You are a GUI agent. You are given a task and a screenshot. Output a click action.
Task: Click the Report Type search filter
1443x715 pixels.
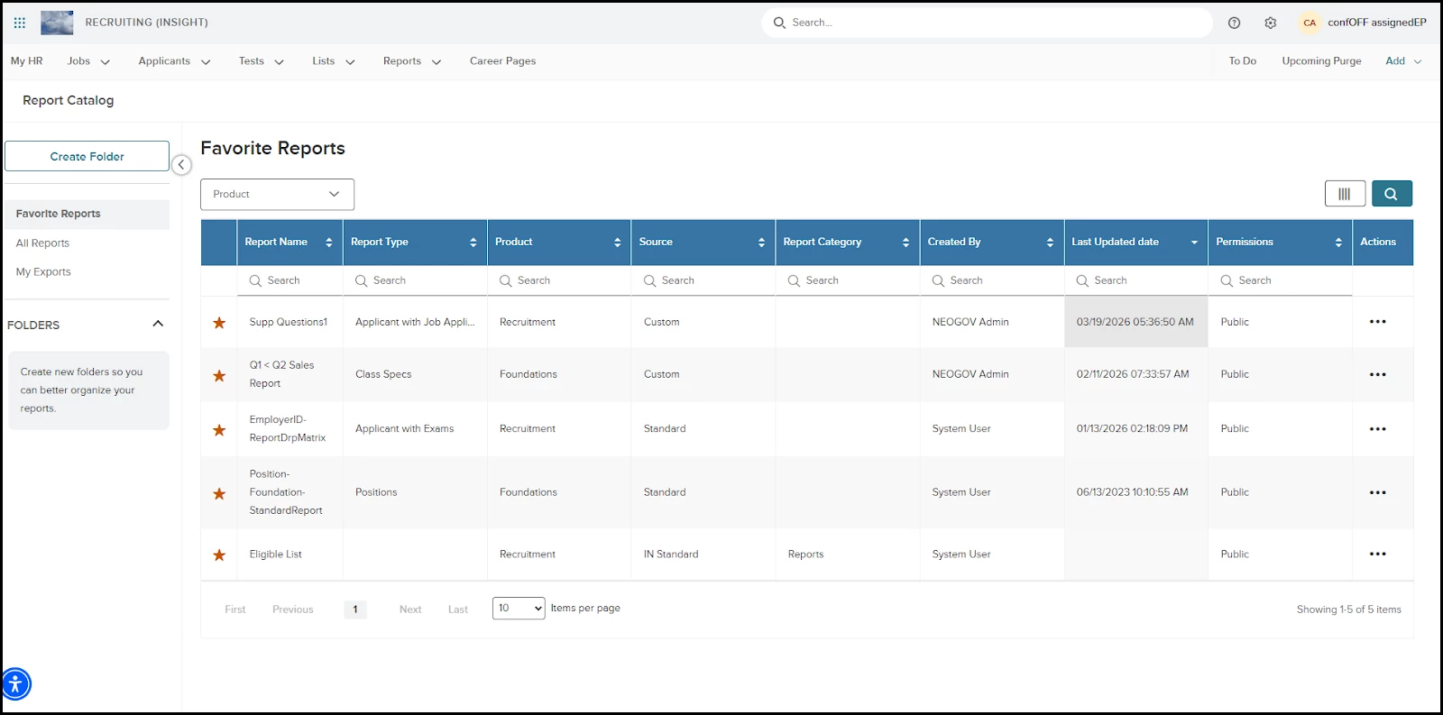tap(415, 280)
